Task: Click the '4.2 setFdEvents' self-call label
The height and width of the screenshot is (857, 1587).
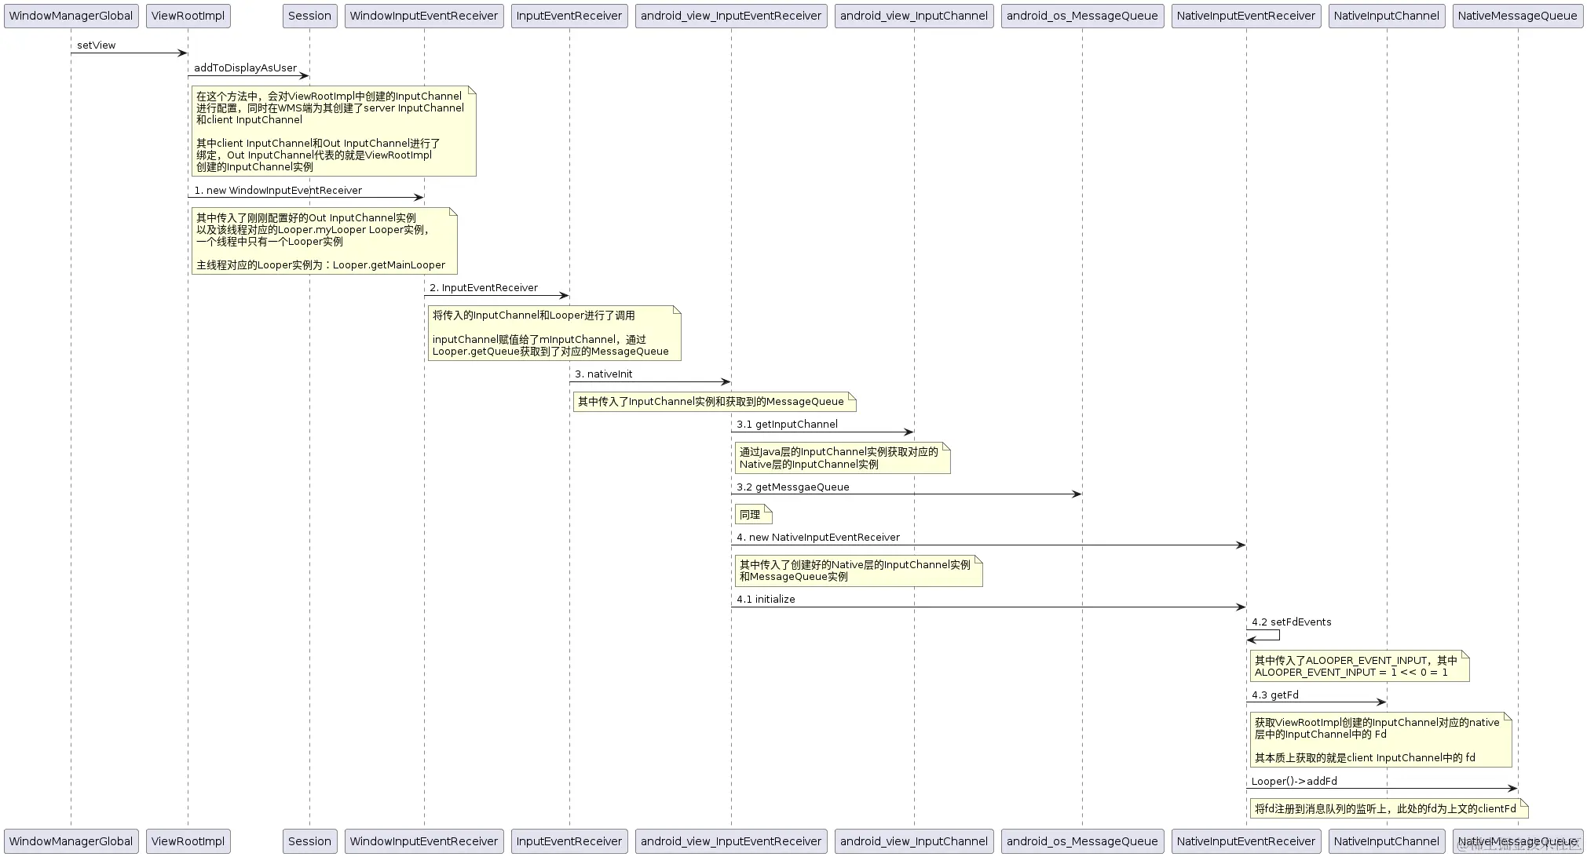Action: click(1290, 622)
